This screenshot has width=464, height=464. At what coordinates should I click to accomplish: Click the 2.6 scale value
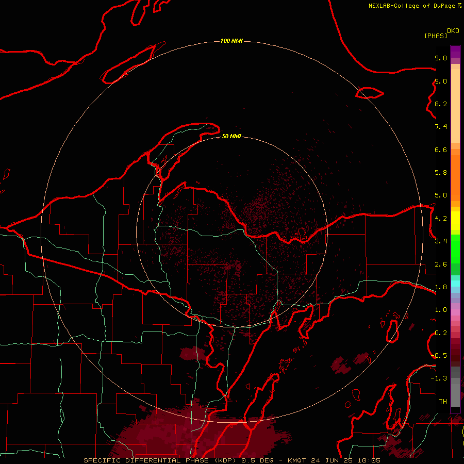click(x=441, y=264)
